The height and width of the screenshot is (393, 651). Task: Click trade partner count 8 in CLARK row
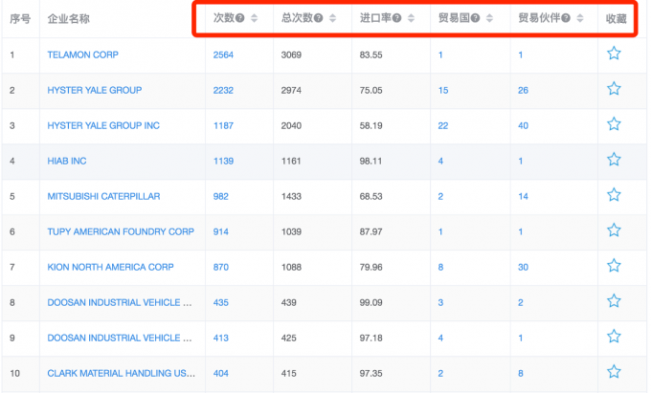point(520,373)
